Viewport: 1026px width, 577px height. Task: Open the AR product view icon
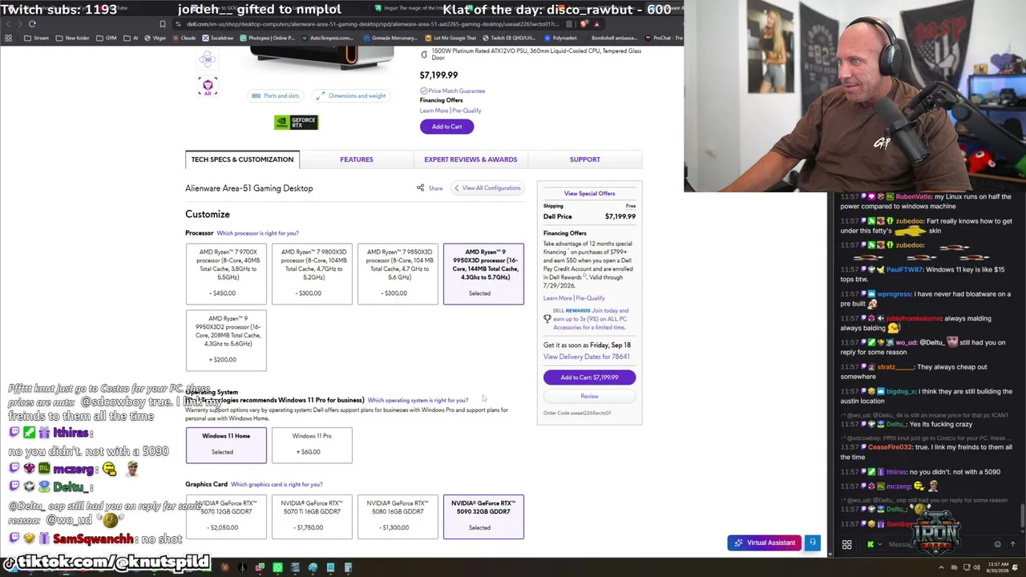point(208,86)
